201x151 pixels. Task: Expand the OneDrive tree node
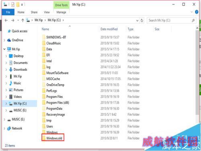(x=4, y=40)
